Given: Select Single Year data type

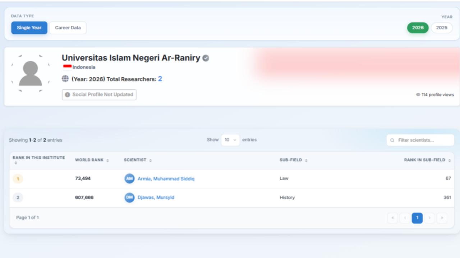Looking at the screenshot, I should coord(29,28).
